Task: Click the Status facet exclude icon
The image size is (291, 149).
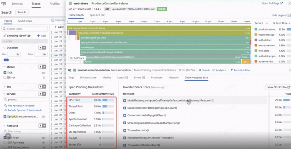Action: pos(44,67)
